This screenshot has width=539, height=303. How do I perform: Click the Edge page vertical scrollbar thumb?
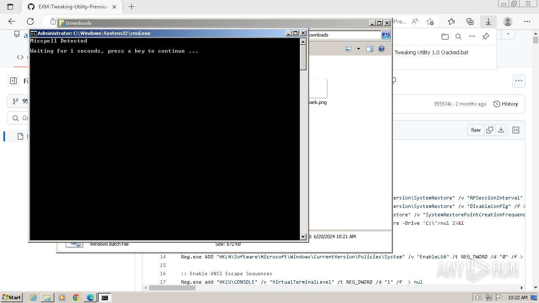tap(536, 40)
